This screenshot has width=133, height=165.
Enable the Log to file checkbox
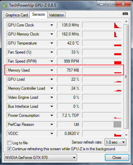click(9, 143)
